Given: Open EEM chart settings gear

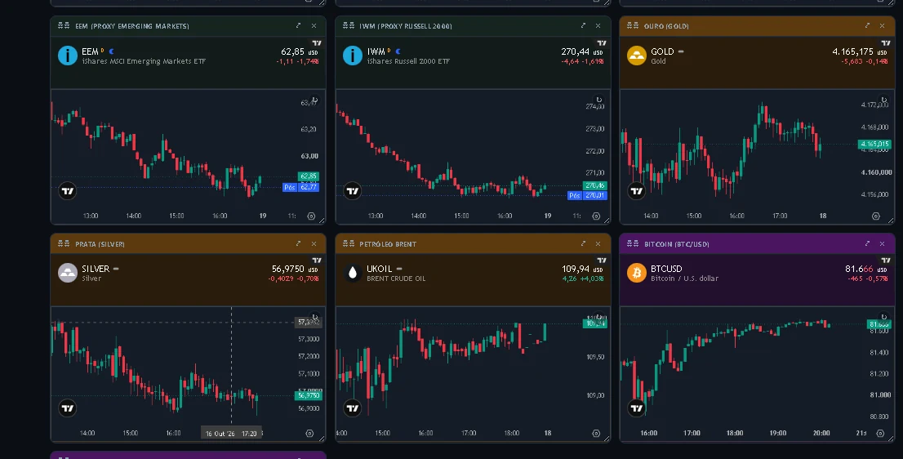Looking at the screenshot, I should tap(311, 216).
